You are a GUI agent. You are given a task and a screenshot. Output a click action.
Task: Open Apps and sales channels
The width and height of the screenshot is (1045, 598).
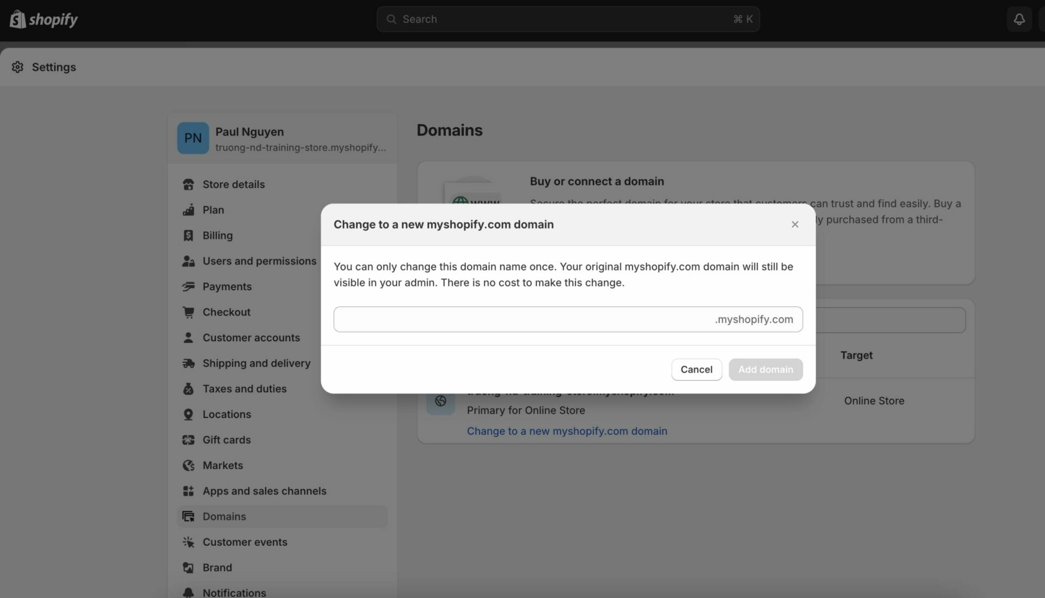tap(282, 491)
